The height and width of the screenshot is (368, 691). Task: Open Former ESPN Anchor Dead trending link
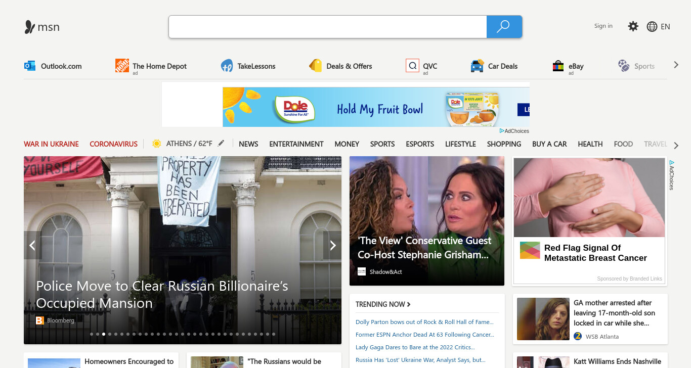click(425, 335)
